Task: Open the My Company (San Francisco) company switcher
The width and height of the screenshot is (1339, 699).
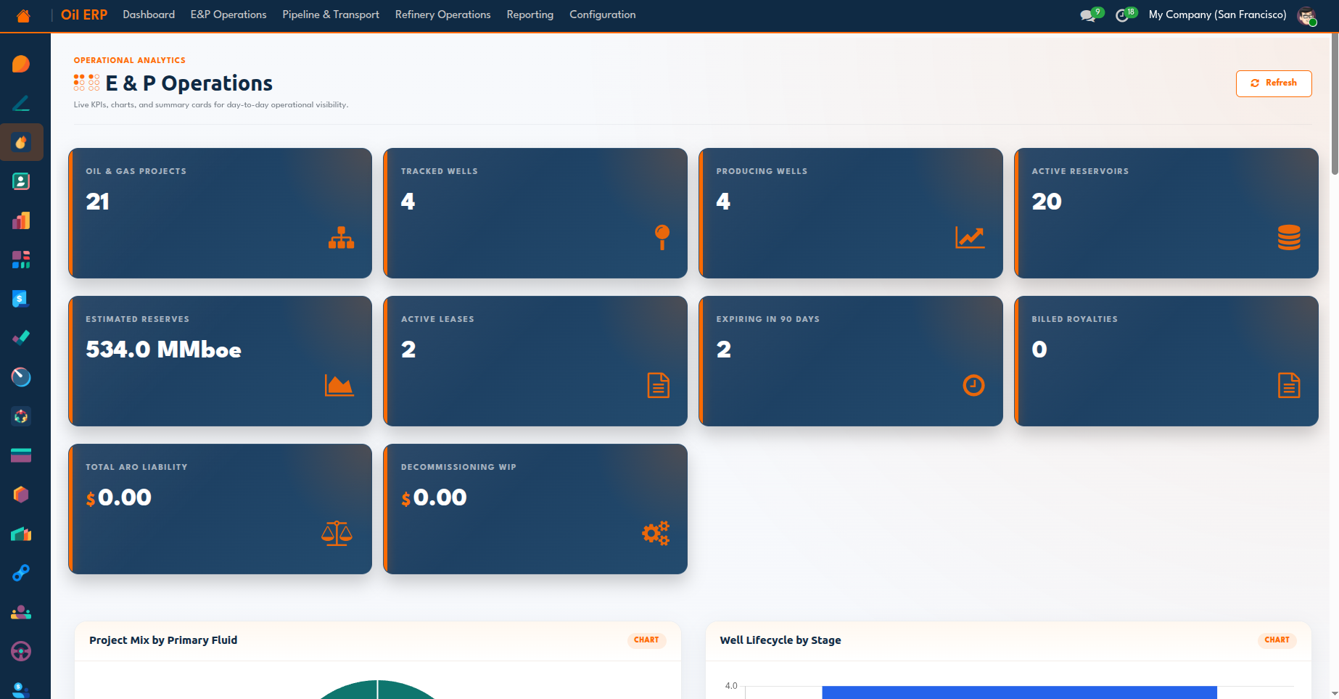Action: (1217, 15)
